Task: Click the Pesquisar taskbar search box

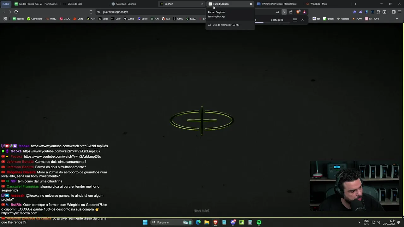Action: click(171, 222)
